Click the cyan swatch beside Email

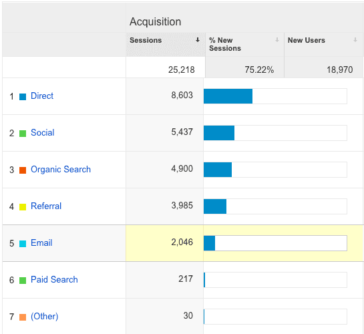coord(23,244)
